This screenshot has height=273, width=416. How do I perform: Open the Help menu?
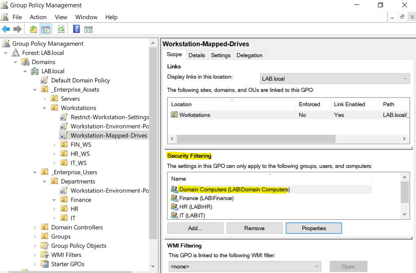pos(111,17)
